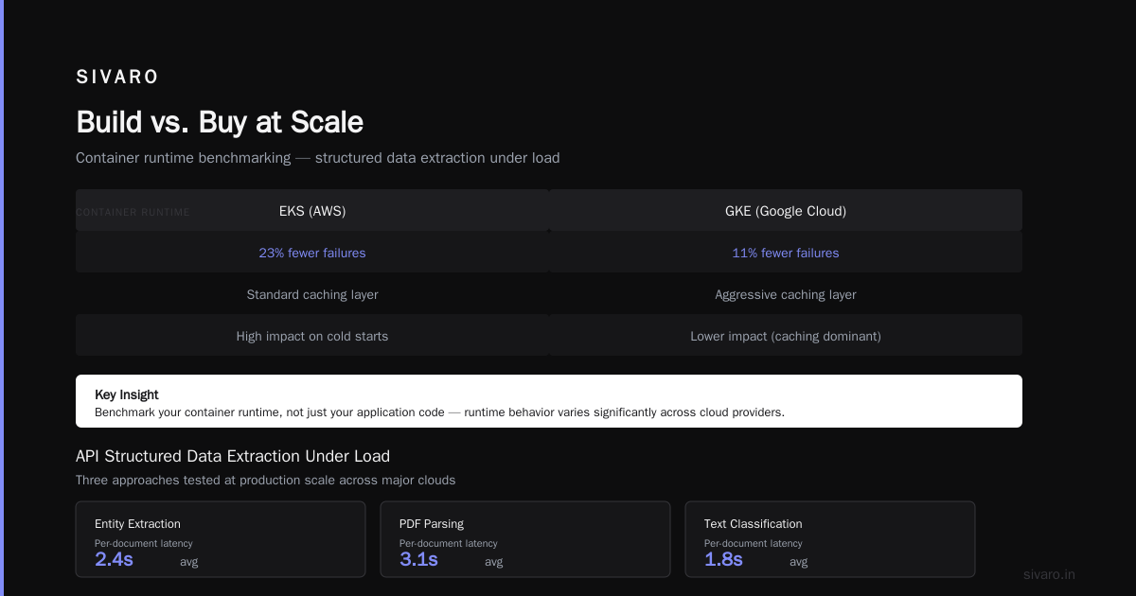Click avg label beside 3.1s
Viewport: 1136px width, 596px height.
(x=494, y=562)
